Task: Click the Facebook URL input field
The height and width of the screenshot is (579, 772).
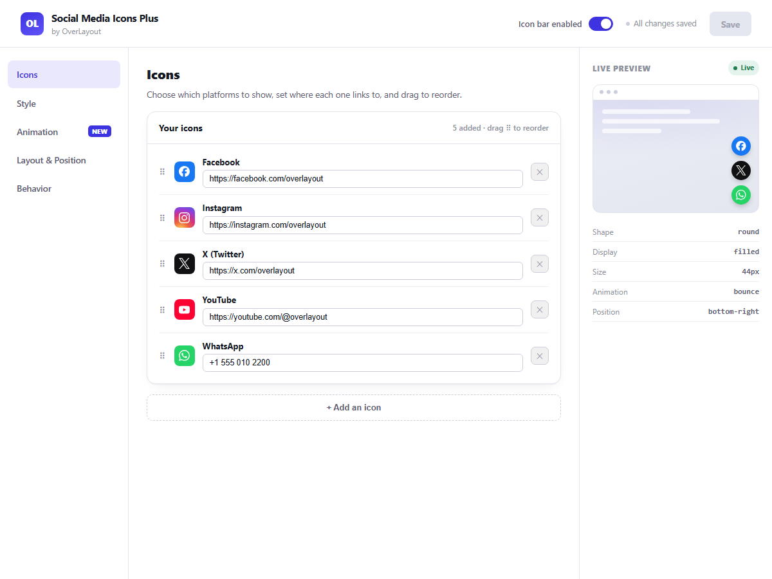Action: tap(363, 179)
